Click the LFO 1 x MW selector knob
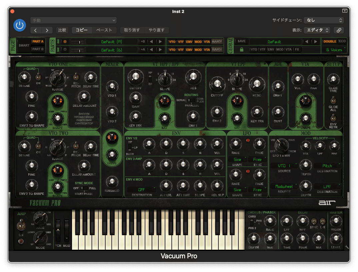This screenshot has width=358, height=272. [x=281, y=145]
